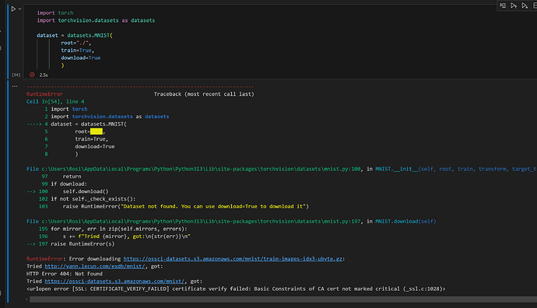Open the run cell options dropdown arrow
This screenshot has height=308, width=537.
point(20,9)
